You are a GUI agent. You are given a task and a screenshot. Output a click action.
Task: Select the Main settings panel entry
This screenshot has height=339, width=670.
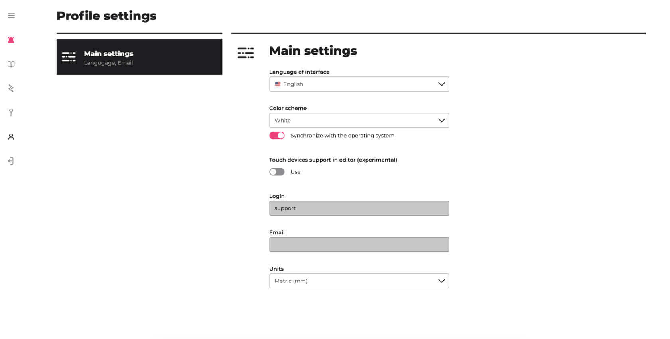pos(139,56)
